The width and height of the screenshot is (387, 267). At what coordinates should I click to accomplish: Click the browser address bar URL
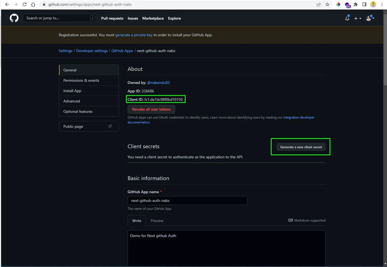click(x=90, y=4)
